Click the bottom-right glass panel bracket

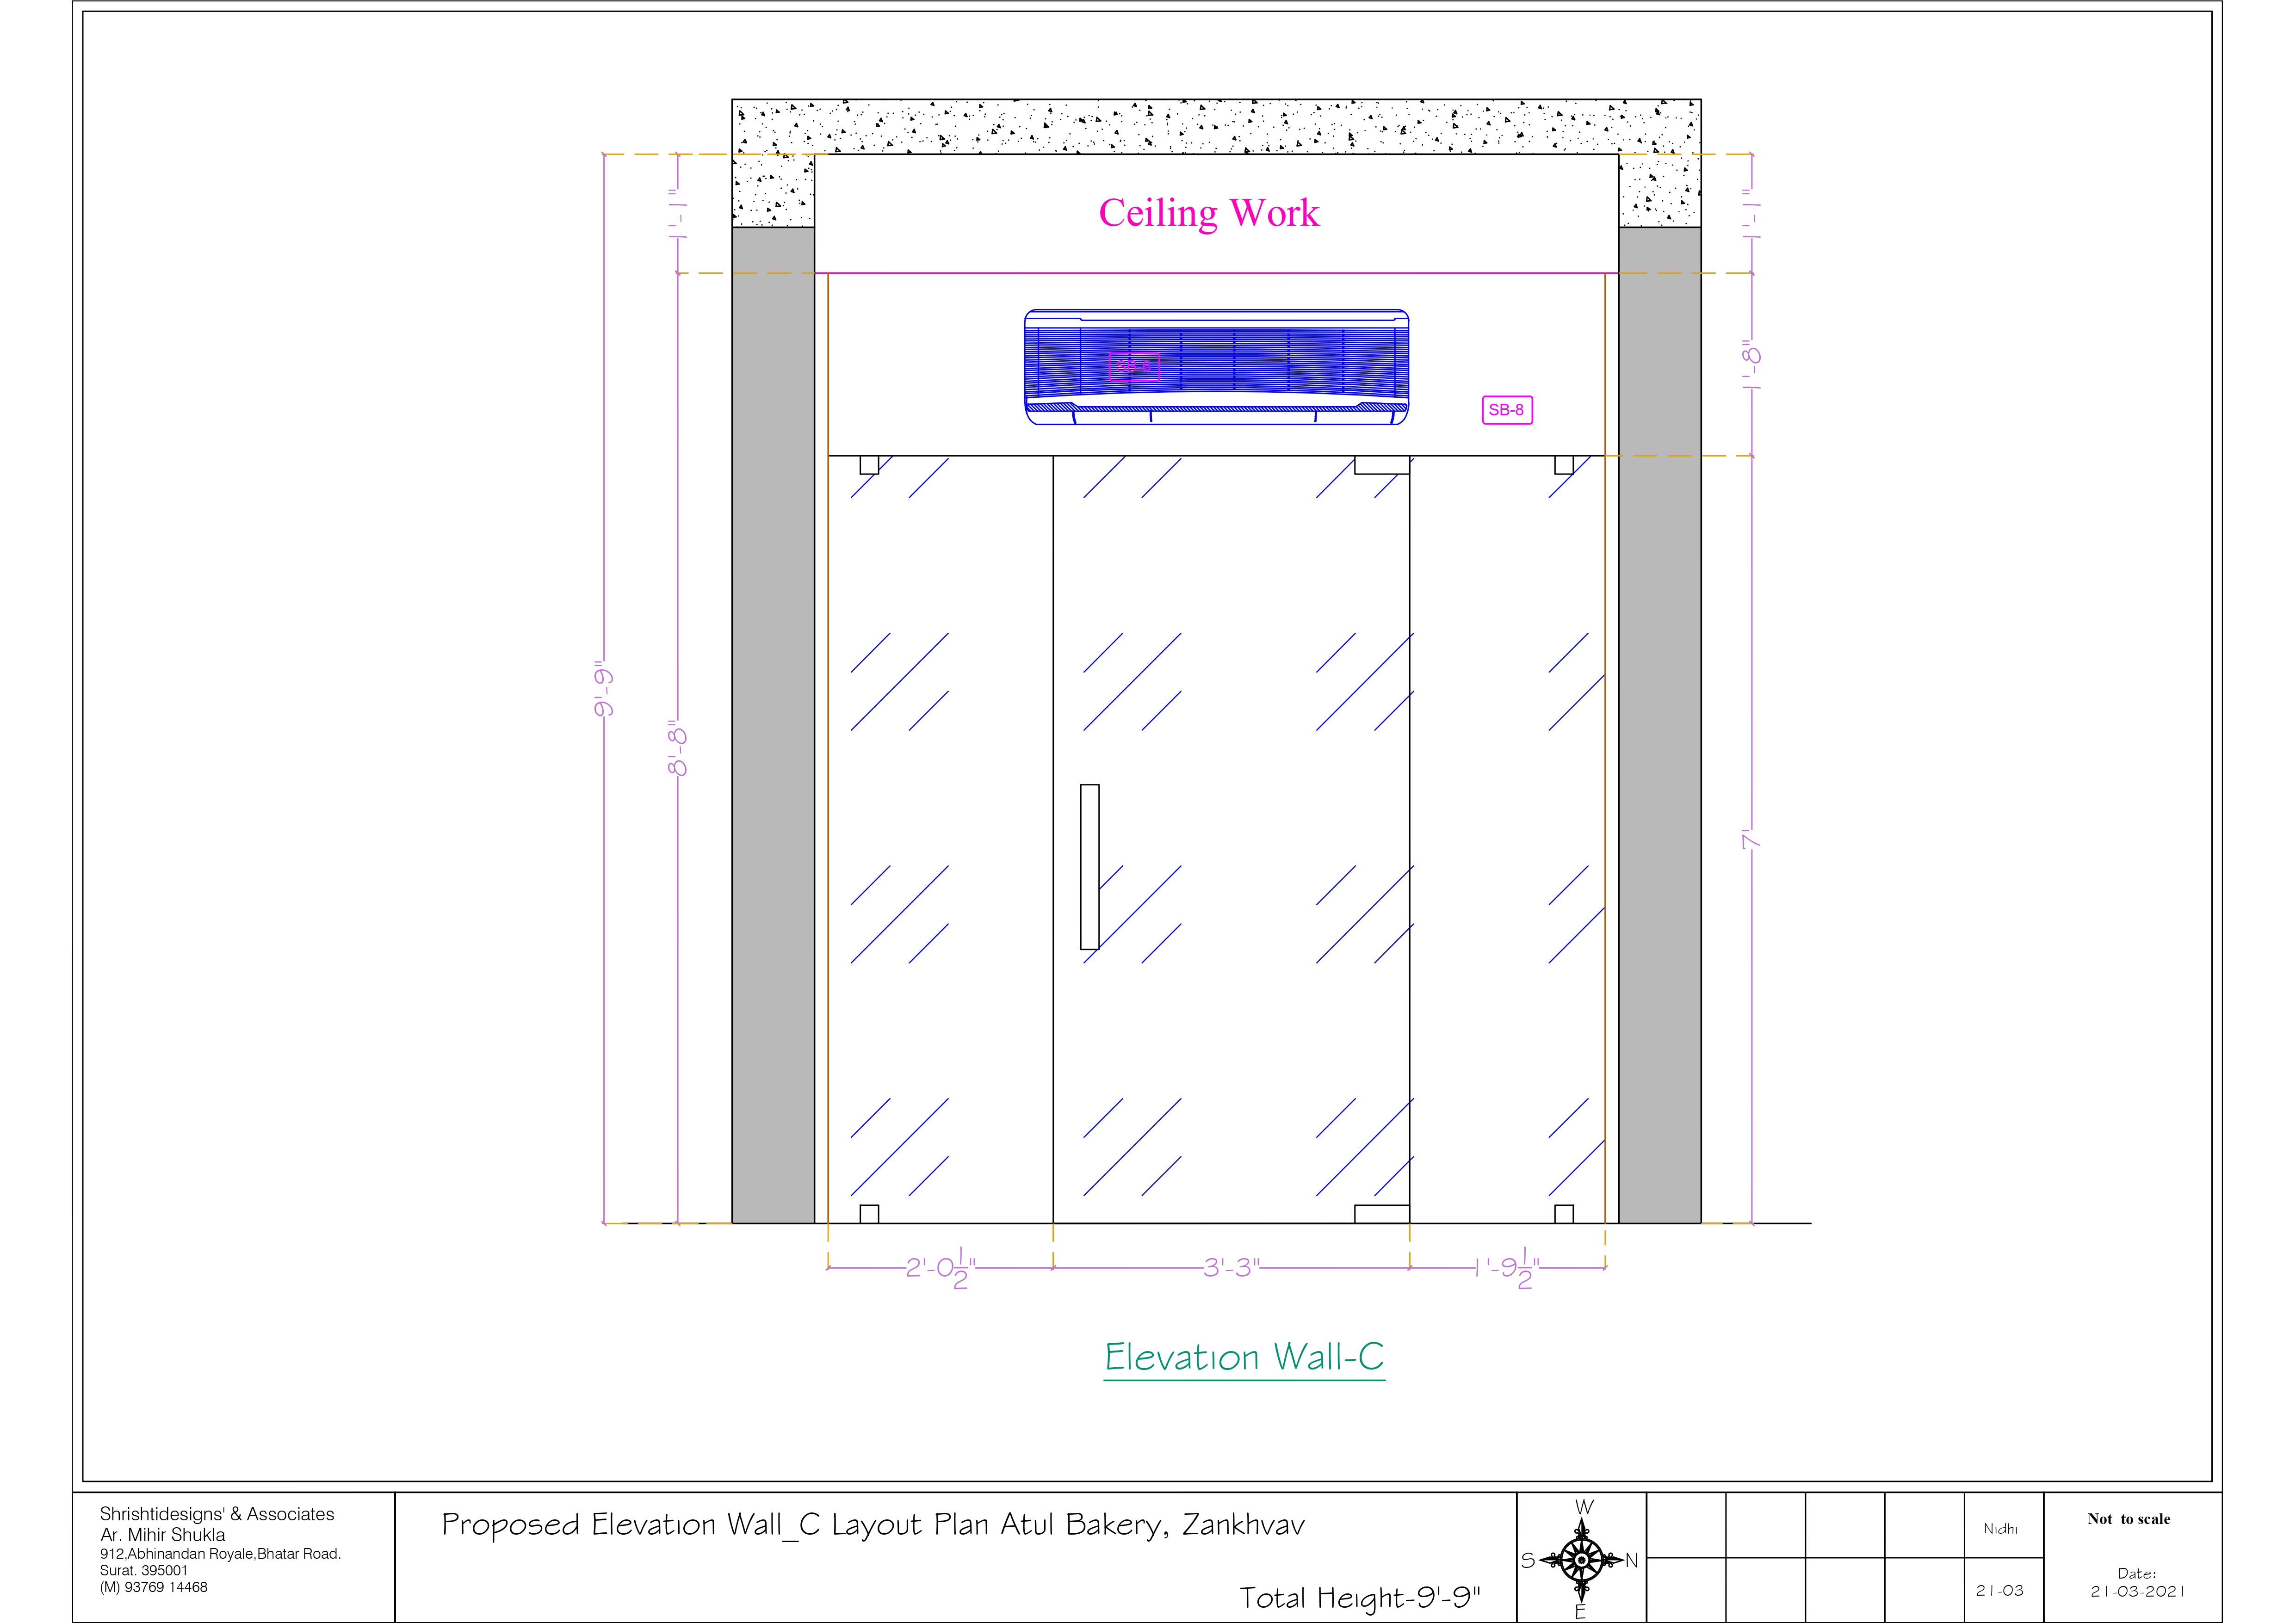point(1563,1214)
